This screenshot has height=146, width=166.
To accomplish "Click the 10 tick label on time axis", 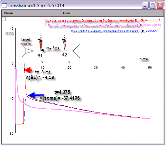I will click(42, 68).
